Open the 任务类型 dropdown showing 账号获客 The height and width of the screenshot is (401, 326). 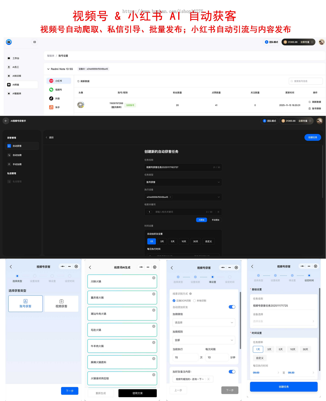point(183,182)
